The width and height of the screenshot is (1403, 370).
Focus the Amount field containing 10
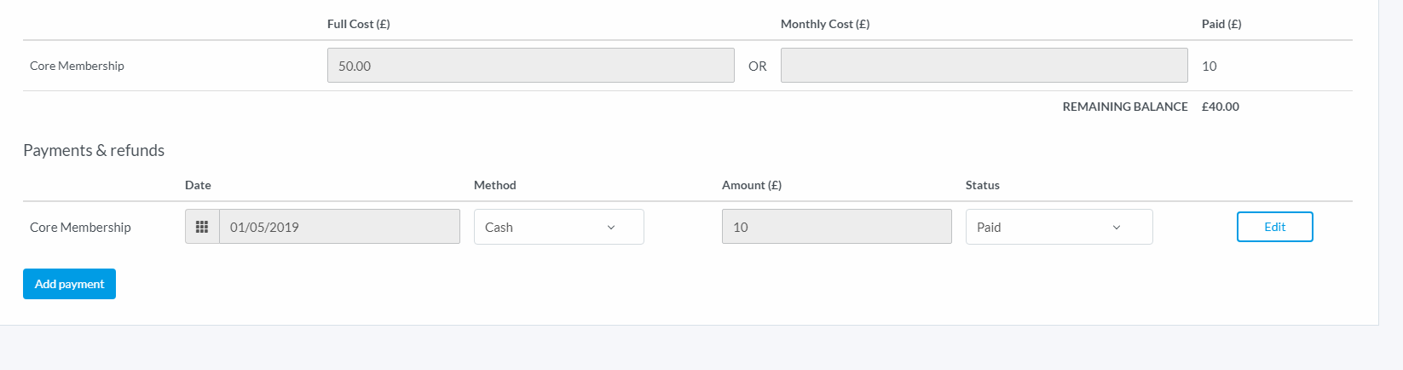point(836,227)
